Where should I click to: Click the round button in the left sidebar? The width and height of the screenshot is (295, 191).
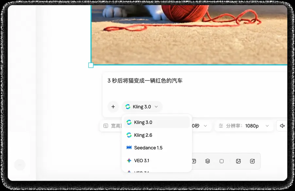(x=20, y=165)
